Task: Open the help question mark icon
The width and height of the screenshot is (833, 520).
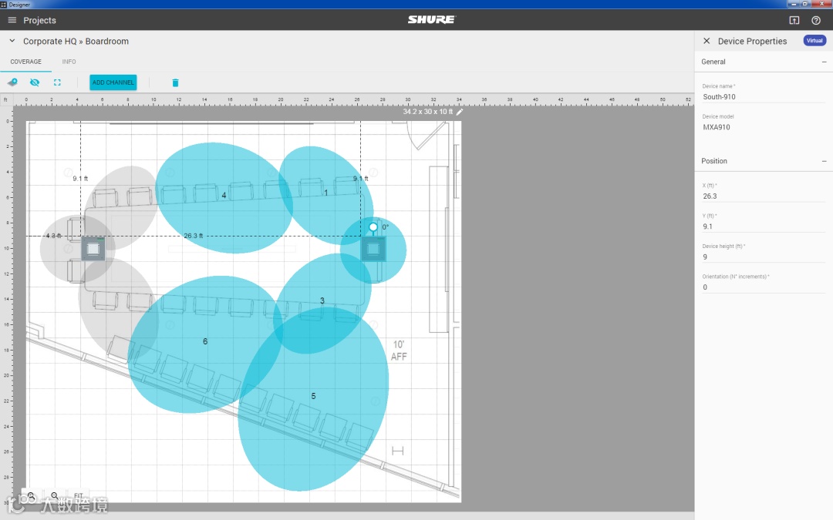Action: pos(816,20)
